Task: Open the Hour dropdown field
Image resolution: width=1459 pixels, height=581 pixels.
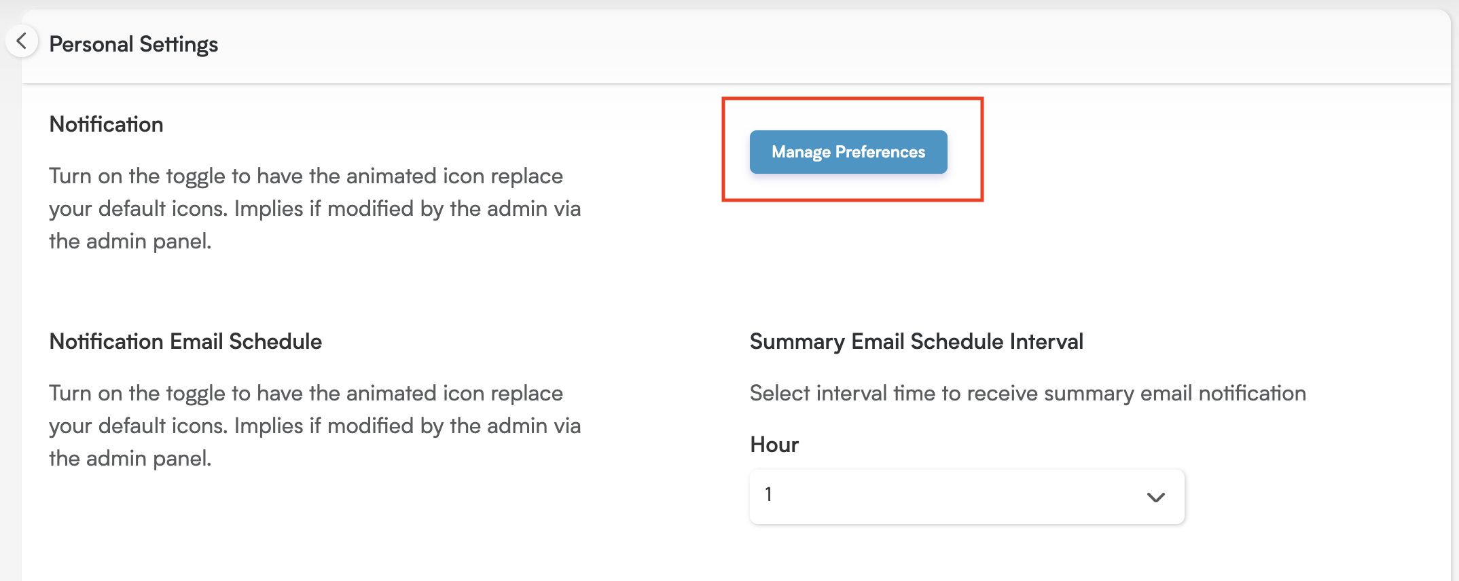Action: pyautogui.click(x=967, y=496)
